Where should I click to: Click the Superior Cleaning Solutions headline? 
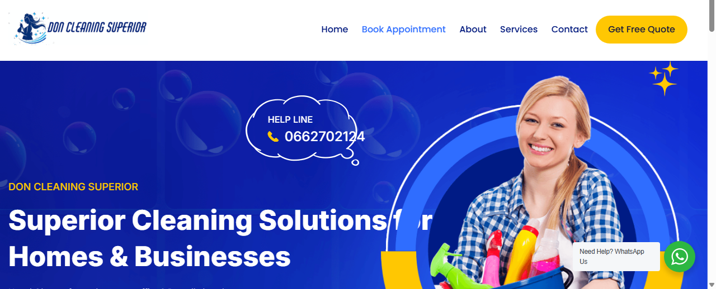pyautogui.click(x=220, y=239)
